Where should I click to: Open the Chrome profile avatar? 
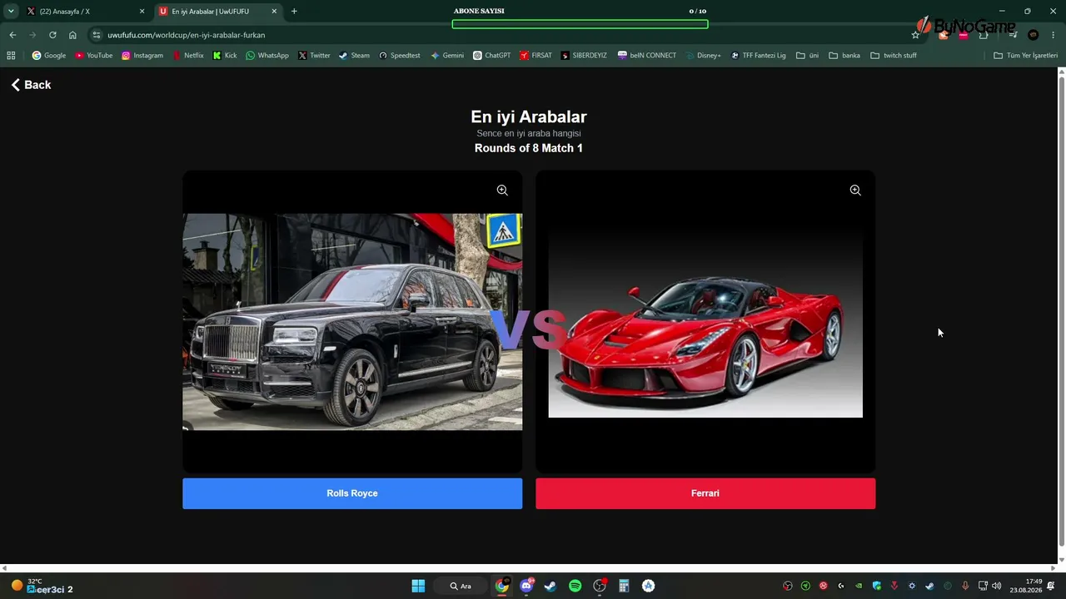pyautogui.click(x=1034, y=35)
